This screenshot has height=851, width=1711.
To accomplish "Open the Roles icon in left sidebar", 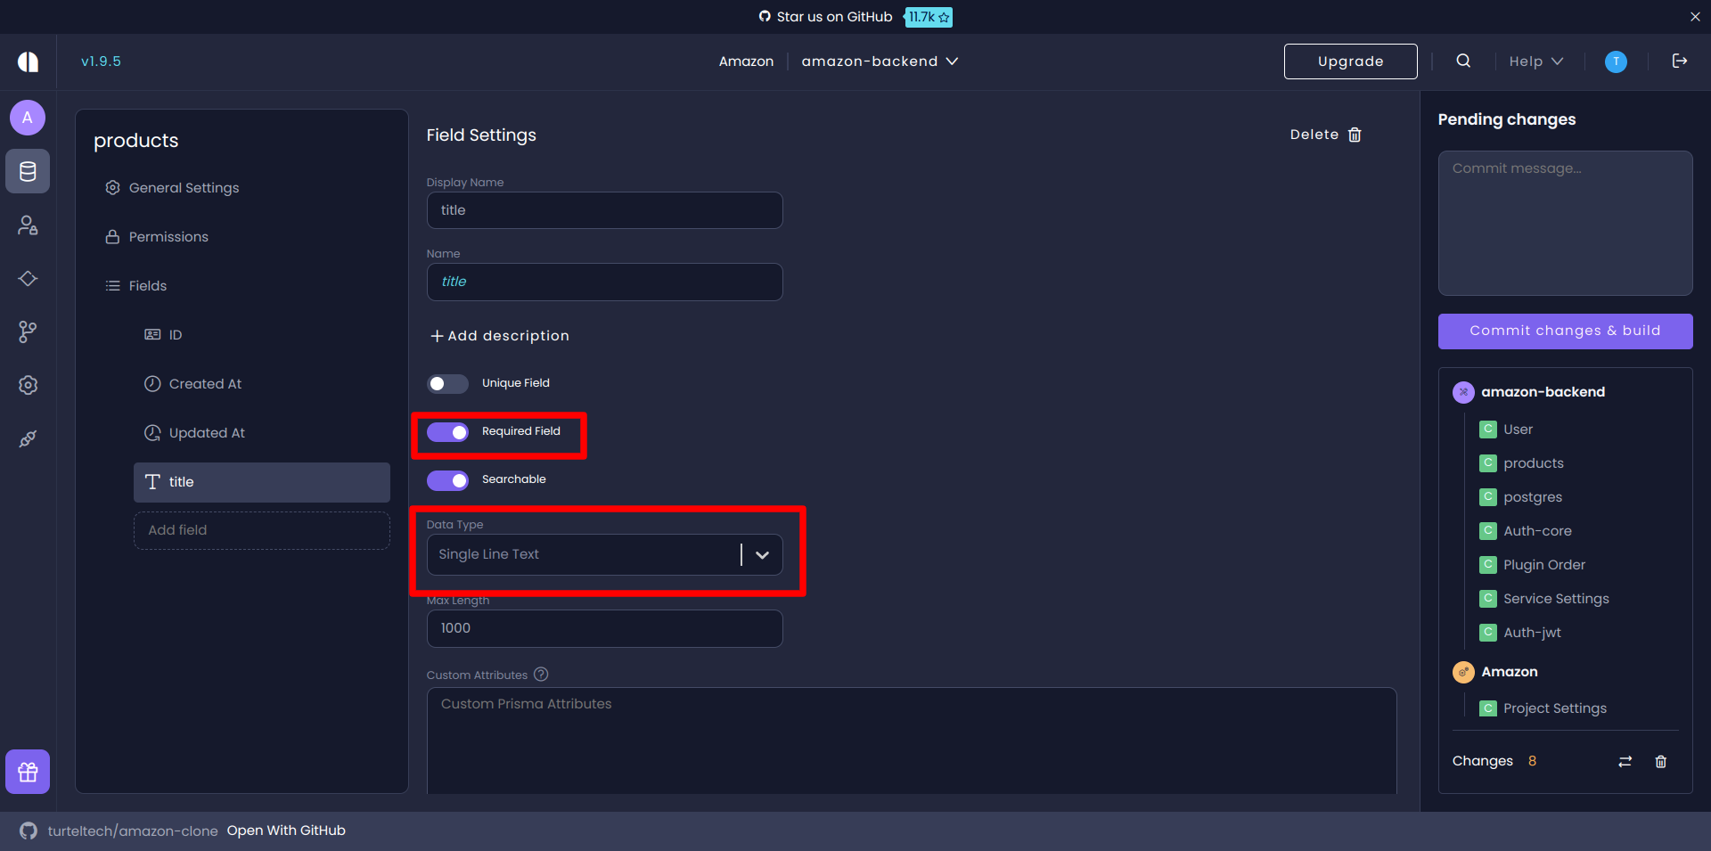I will click(27, 225).
